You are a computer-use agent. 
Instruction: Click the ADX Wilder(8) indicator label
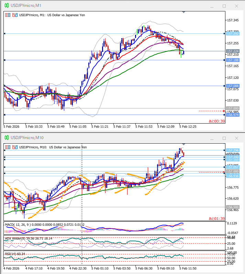click(x=17, y=238)
